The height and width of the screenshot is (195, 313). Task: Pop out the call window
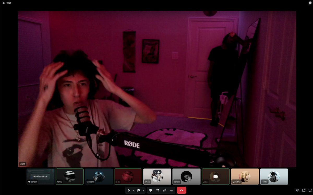304,190
